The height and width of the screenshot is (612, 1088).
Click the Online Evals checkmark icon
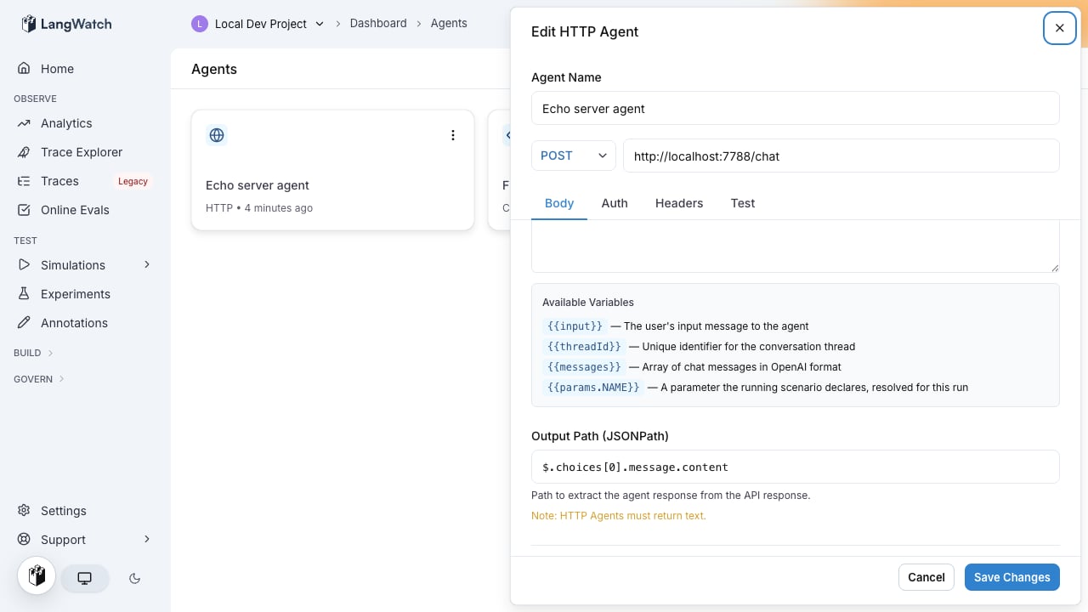click(24, 210)
